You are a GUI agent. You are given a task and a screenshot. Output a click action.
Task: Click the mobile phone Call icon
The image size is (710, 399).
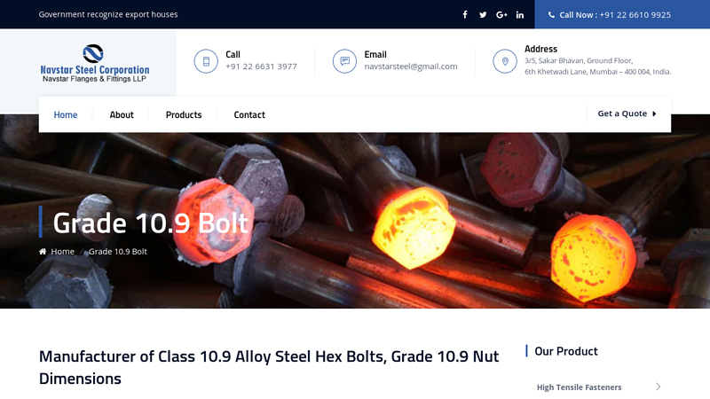(206, 61)
